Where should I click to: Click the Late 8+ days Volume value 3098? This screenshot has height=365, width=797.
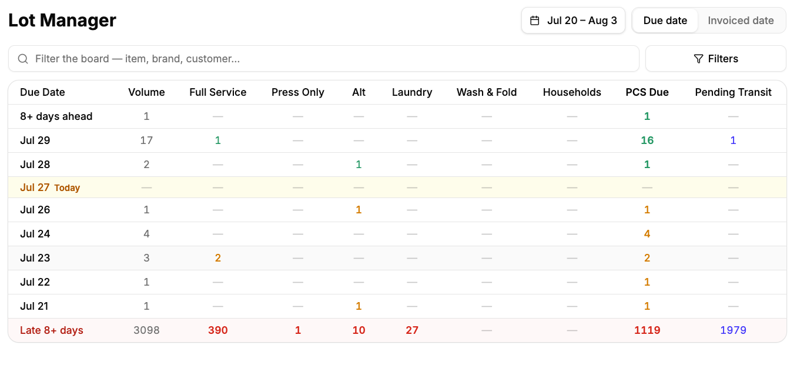click(x=146, y=330)
